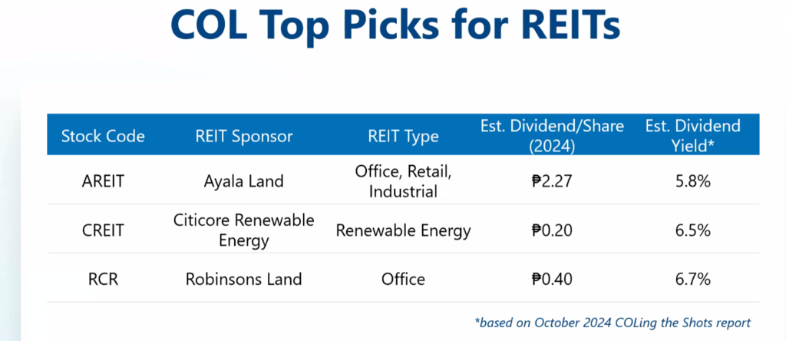Select the Stock Code column header
786x341 pixels.
click(x=103, y=137)
